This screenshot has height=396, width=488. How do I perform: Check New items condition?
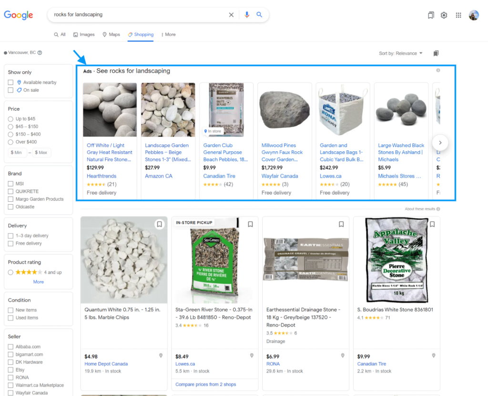(x=10, y=310)
